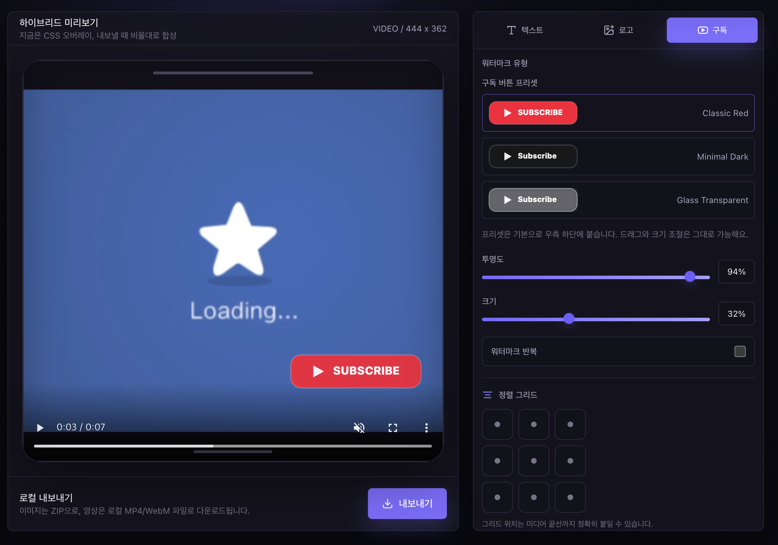Image resolution: width=778 pixels, height=545 pixels.
Task: Choose the Classic Red subscribe preset
Action: point(618,113)
